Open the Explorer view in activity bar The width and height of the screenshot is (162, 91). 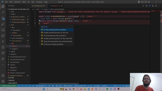[3, 7]
